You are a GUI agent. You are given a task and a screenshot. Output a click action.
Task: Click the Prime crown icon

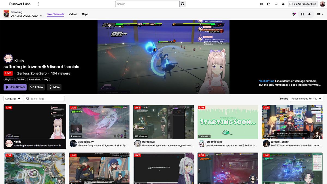[262, 4]
